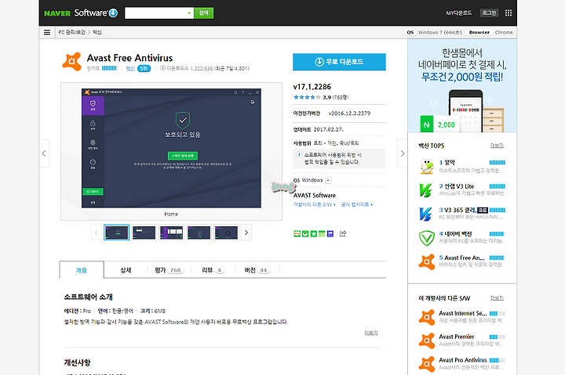Select the 리뷰 4 tab

(x=213, y=270)
